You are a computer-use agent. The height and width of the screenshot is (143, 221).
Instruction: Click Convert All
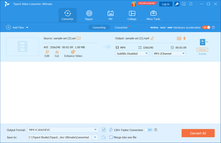tap(198, 133)
